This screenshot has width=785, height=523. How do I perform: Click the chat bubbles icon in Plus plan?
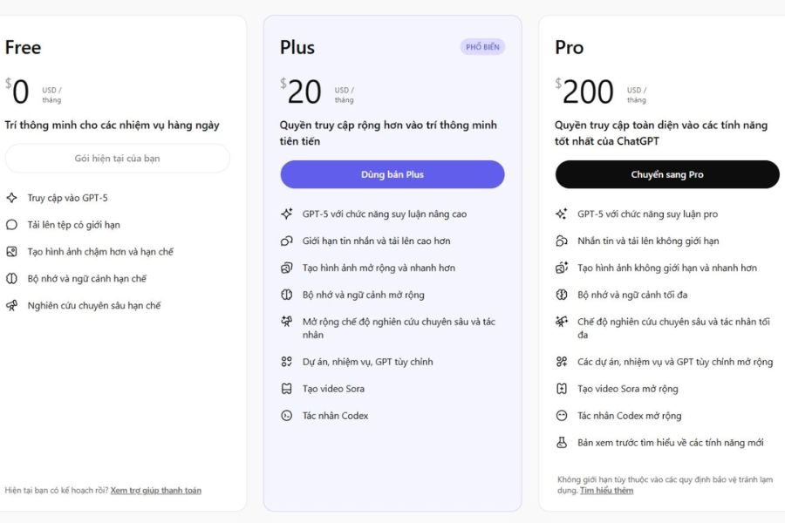click(286, 241)
